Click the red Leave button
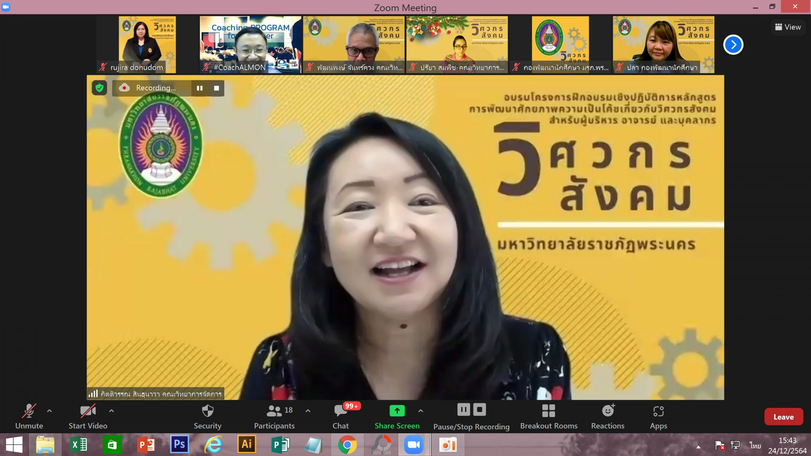The height and width of the screenshot is (456, 811). pyautogui.click(x=783, y=417)
